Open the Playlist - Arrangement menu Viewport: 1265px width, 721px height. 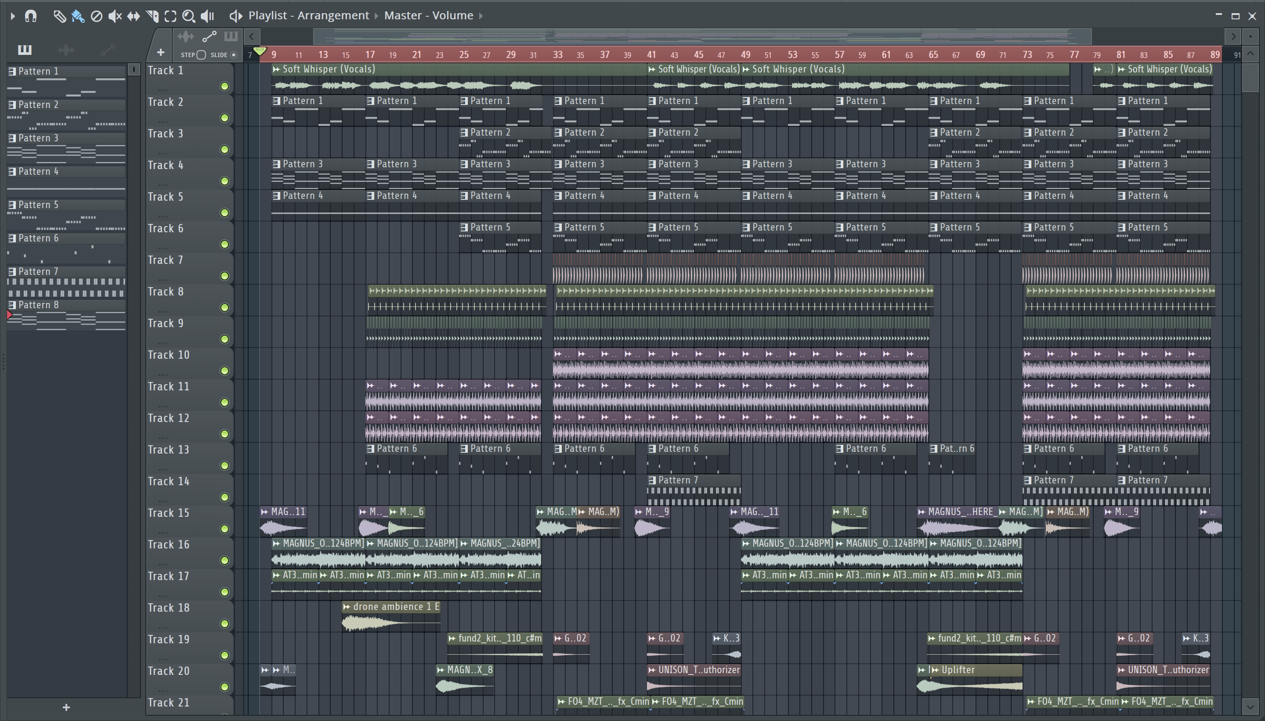click(x=309, y=15)
